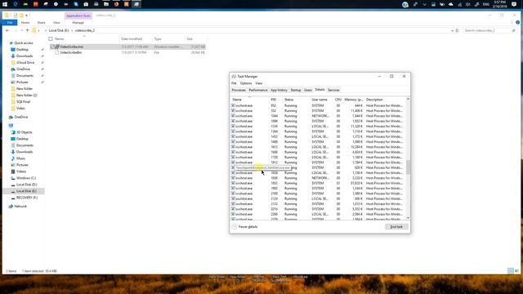The width and height of the screenshot is (523, 294).
Task: Click Task Manager scrollbar down arrow
Action: pyautogui.click(x=408, y=218)
